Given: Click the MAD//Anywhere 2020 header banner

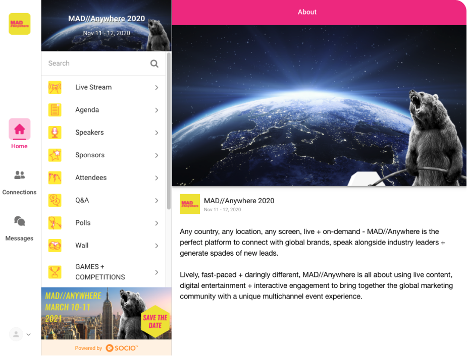Looking at the screenshot, I should coord(107,26).
